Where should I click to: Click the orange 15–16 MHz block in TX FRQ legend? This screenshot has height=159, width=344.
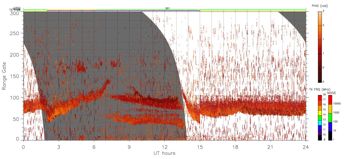[x=320, y=108]
